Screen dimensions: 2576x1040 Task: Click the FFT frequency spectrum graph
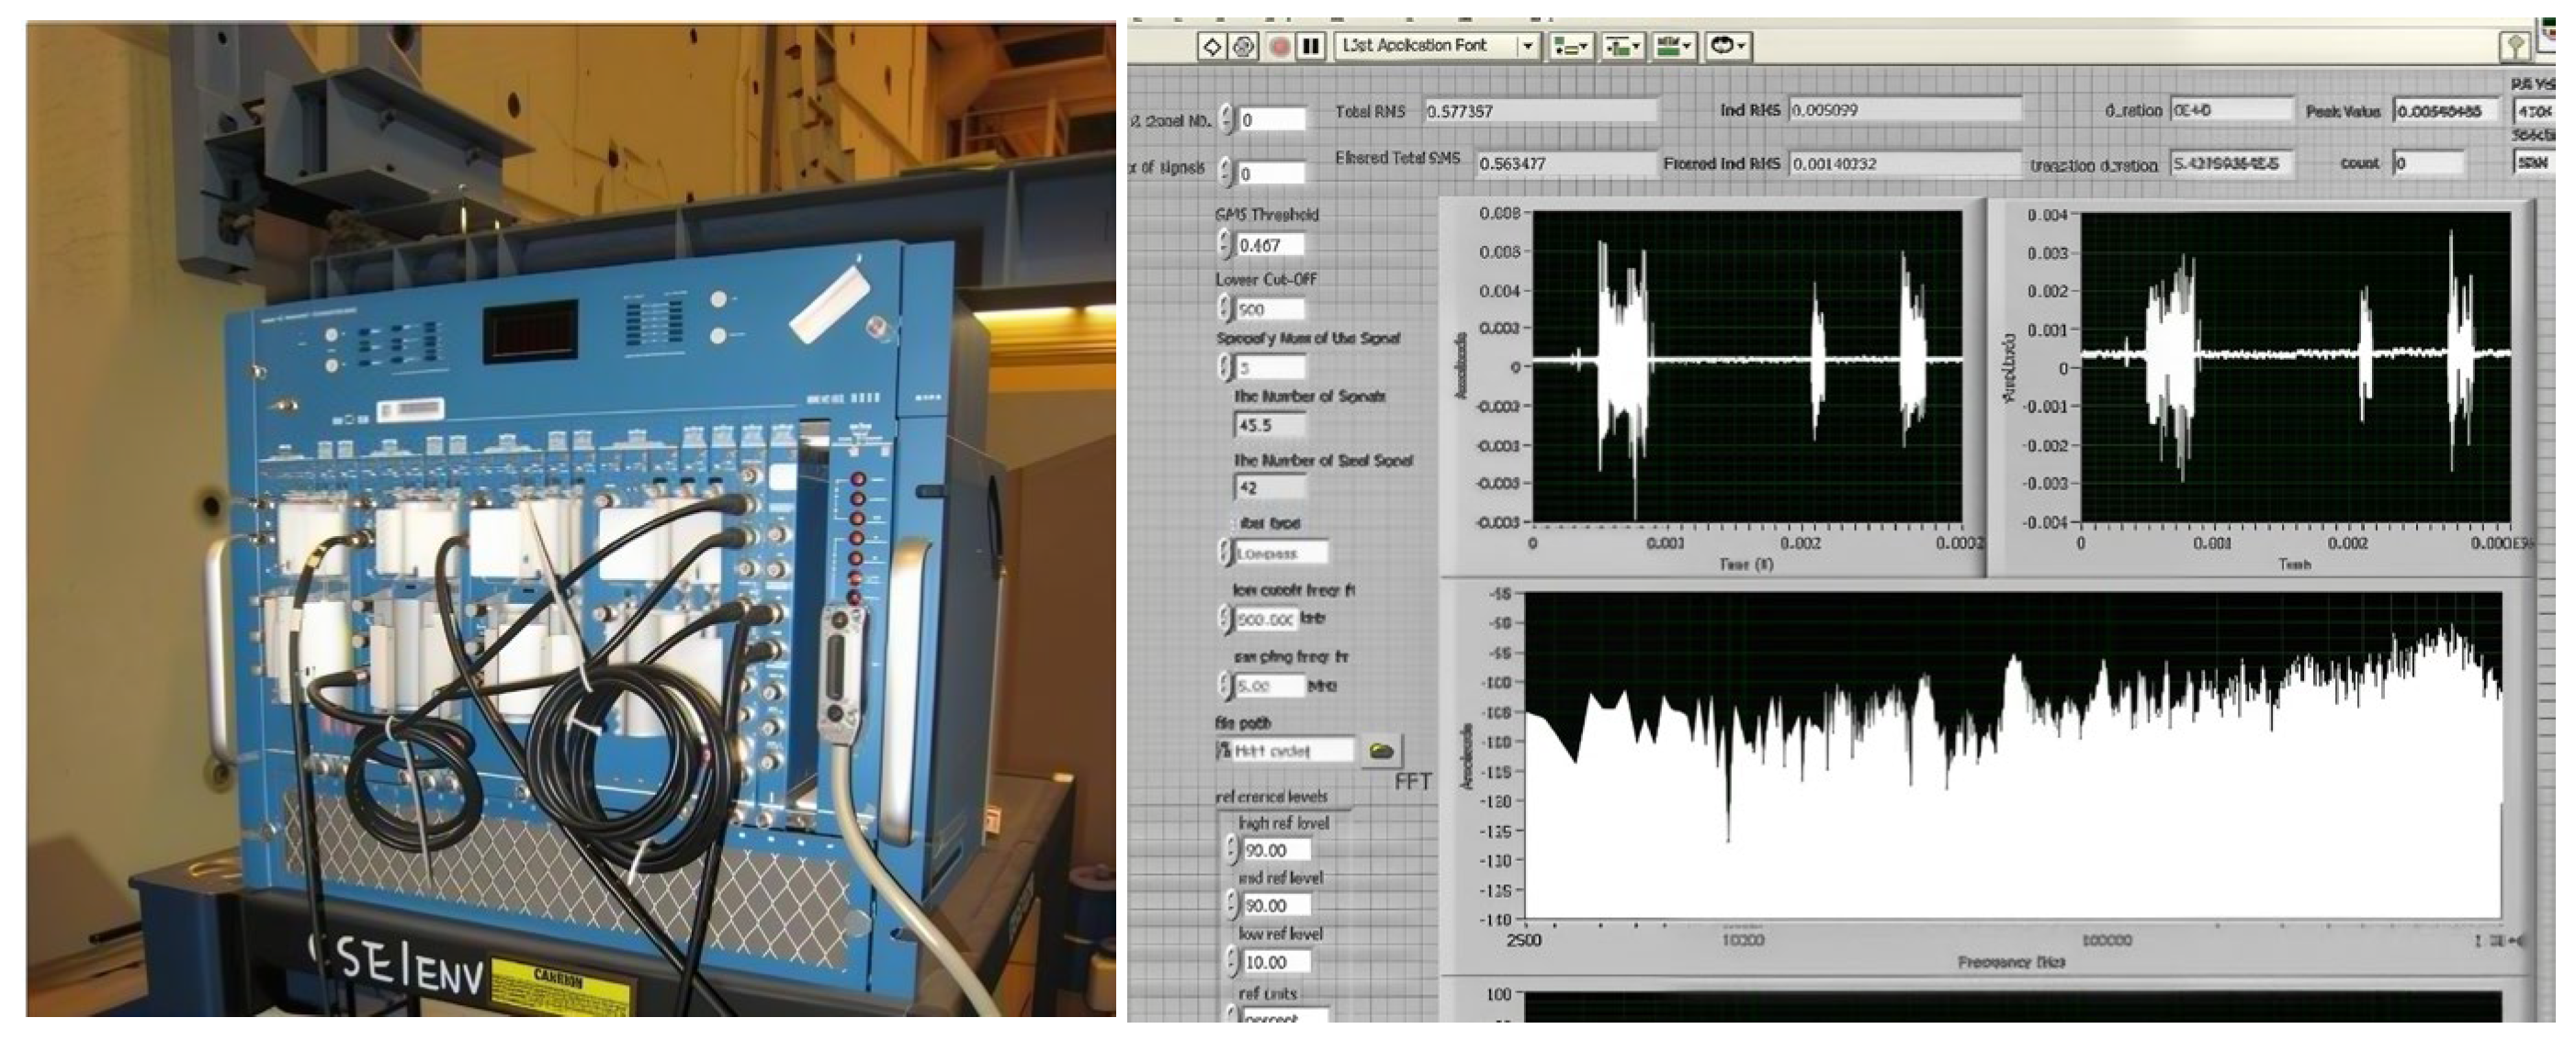pos(2013,755)
